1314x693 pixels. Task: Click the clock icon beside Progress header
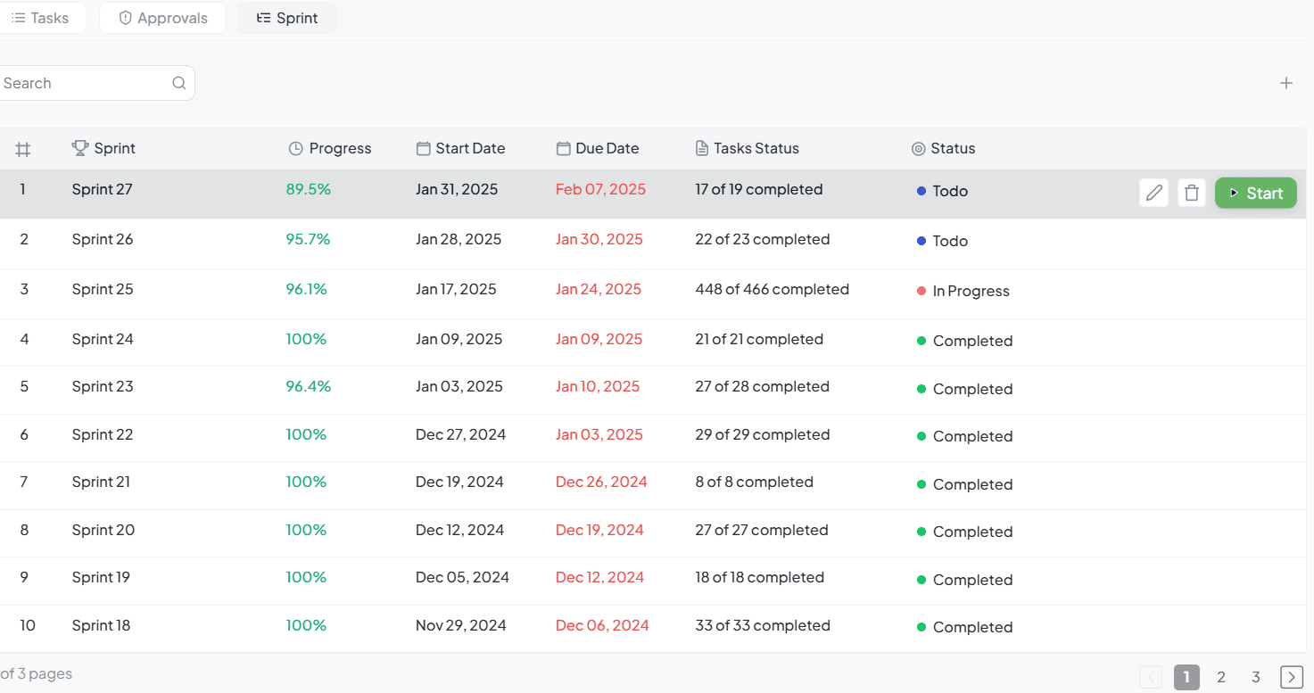click(x=296, y=149)
